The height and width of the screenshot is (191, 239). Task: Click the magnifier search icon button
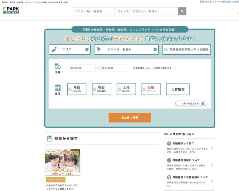coord(182,11)
